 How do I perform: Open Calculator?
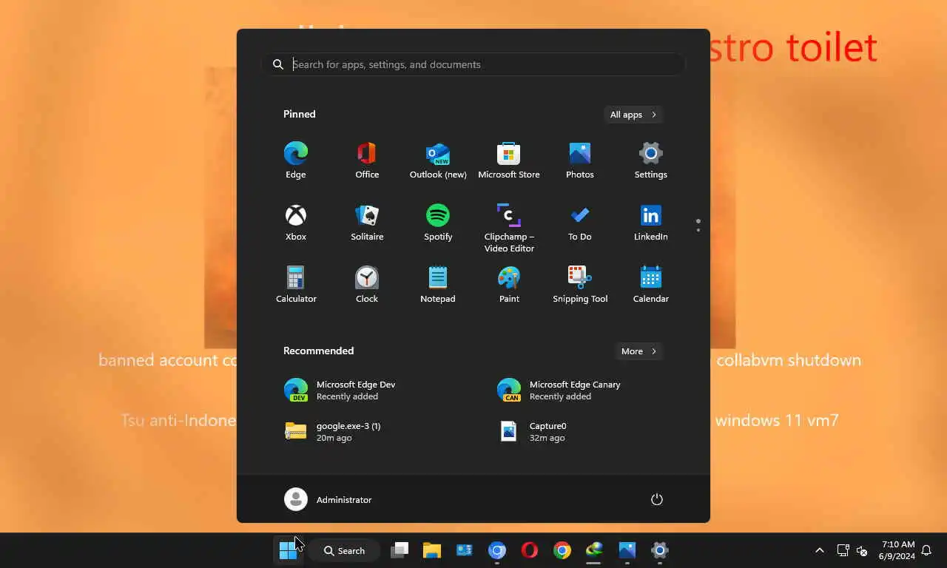pos(296,285)
